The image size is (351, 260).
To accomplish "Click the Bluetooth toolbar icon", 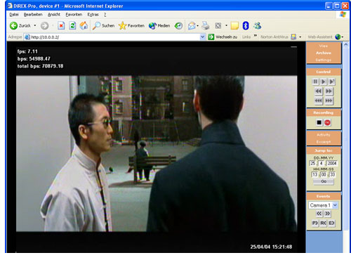I will coord(246,25).
